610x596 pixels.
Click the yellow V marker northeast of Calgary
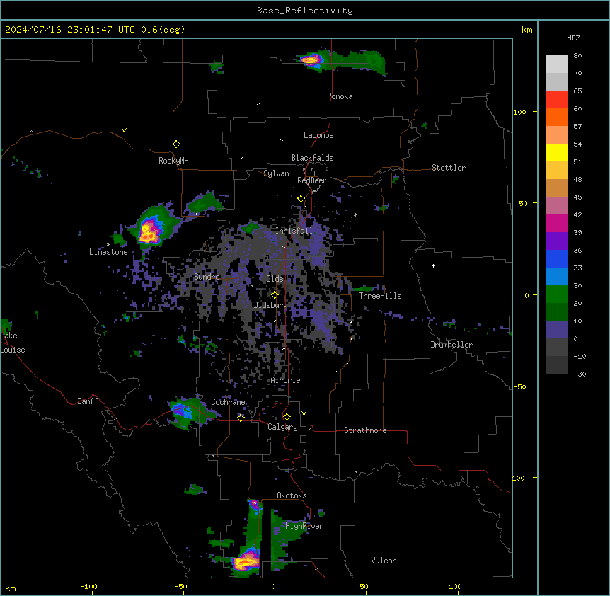[304, 413]
